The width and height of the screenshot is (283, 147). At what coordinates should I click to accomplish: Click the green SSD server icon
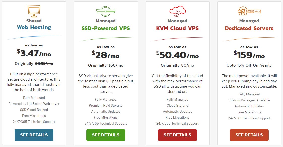105,11
